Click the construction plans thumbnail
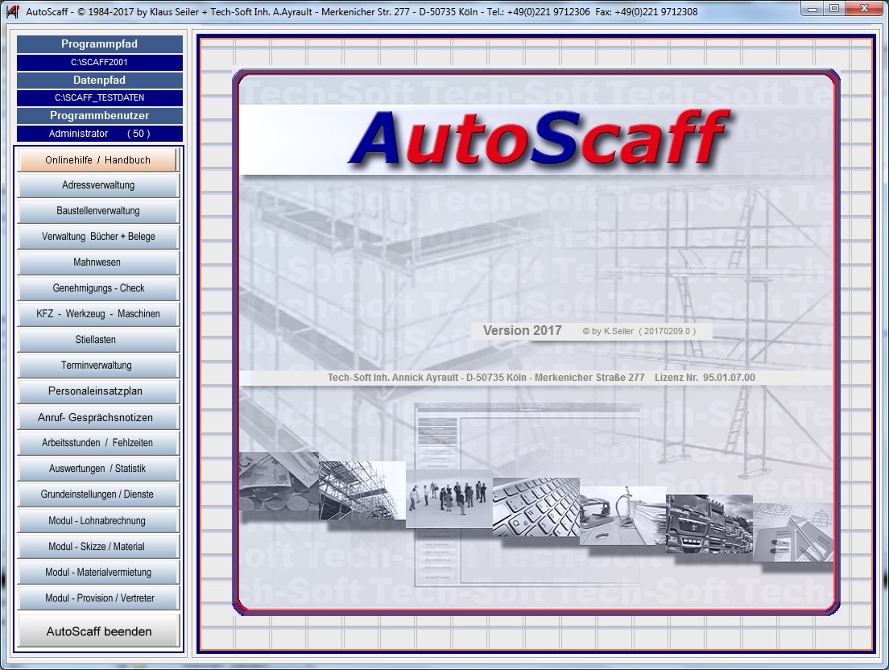 point(793,532)
